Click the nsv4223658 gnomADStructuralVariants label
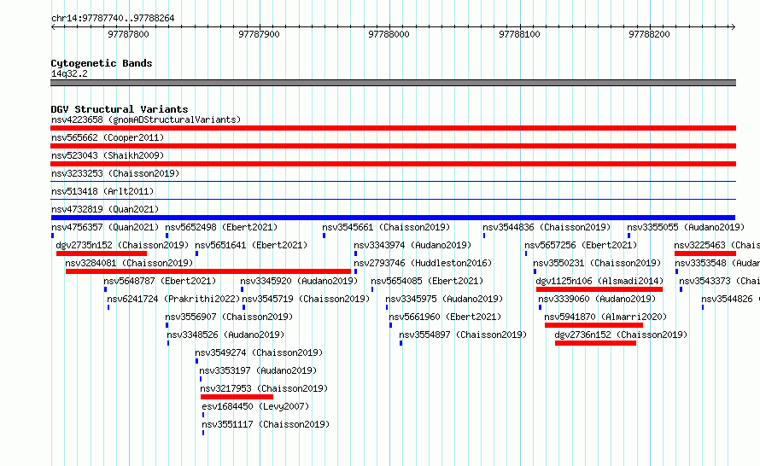 (146, 119)
